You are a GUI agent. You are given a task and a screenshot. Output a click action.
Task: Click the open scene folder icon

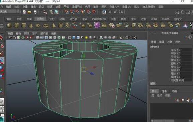(x=29, y=12)
